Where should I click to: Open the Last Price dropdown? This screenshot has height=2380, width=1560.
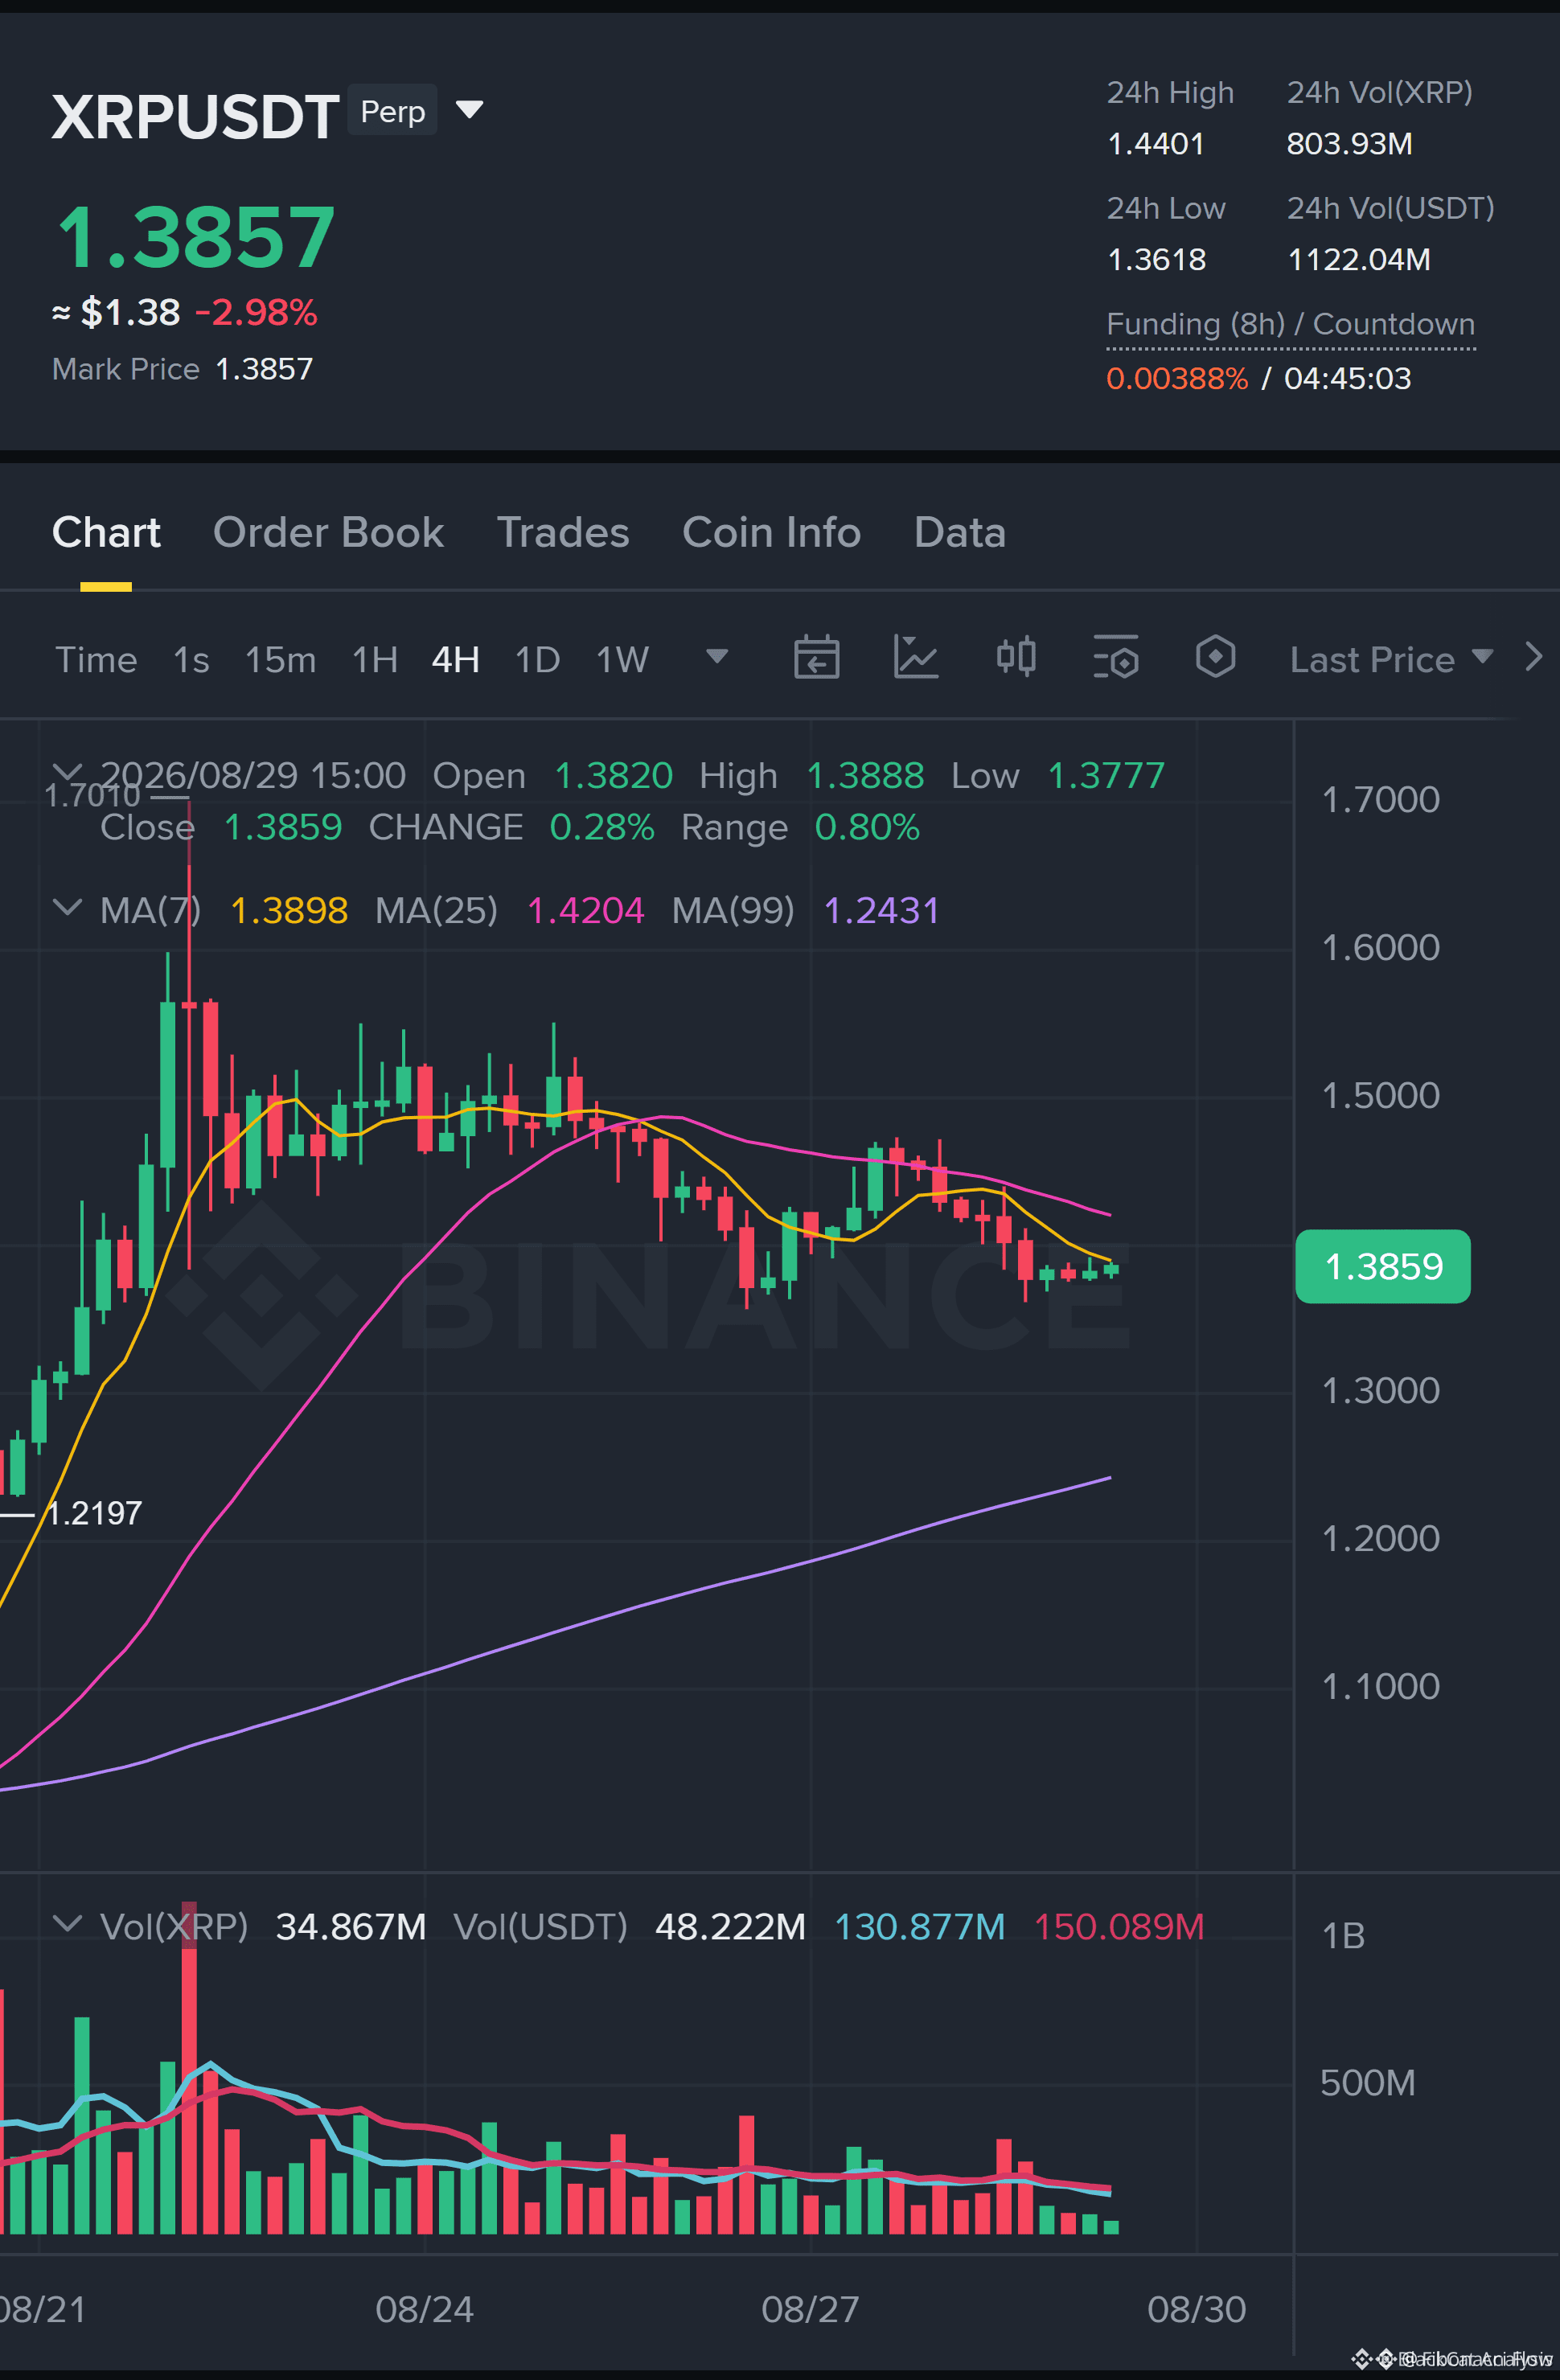coord(1391,659)
